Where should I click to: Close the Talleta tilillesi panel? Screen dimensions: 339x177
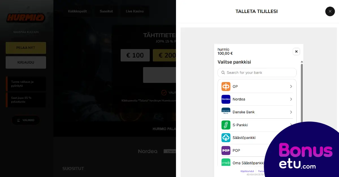click(x=330, y=11)
